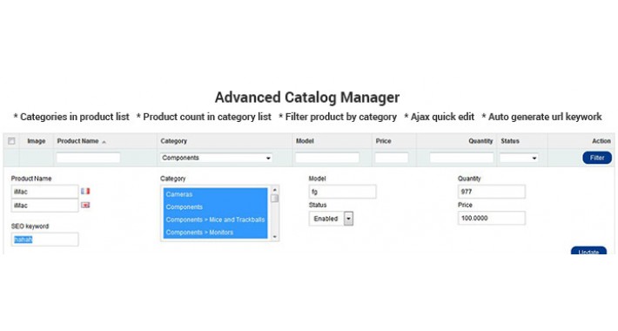Edit the English product name field
Image resolution: width=618 pixels, height=331 pixels.
44,206
